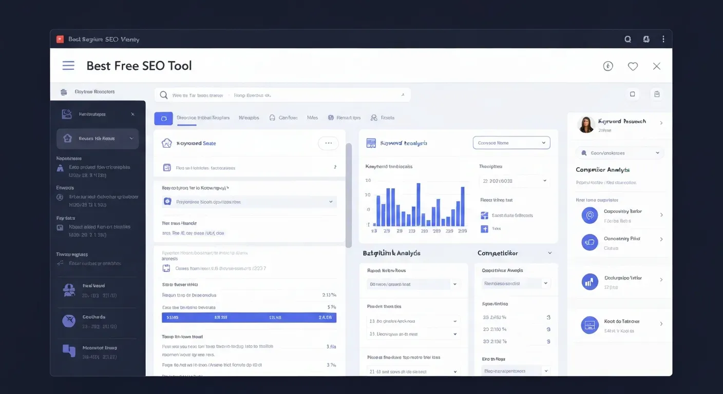Click the blue highlighted progress bar in the keyword list
The image size is (723, 394).
[249, 317]
